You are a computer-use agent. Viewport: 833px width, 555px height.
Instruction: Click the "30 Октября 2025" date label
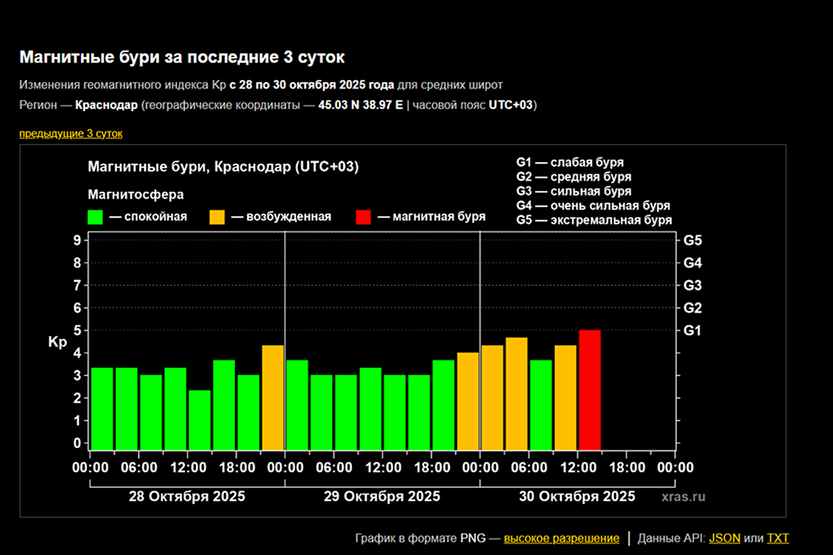point(577,497)
